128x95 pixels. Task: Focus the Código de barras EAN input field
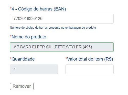click(x=62, y=19)
